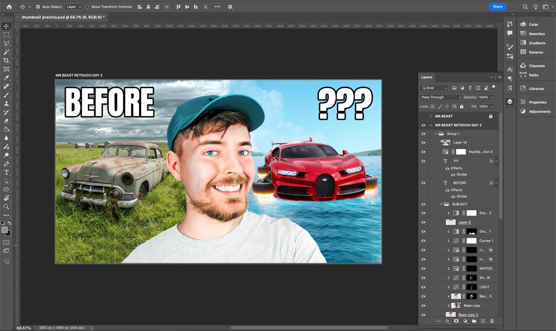This screenshot has width=556, height=331.
Task: Select the Hand tool
Action: pyautogui.click(x=6, y=198)
